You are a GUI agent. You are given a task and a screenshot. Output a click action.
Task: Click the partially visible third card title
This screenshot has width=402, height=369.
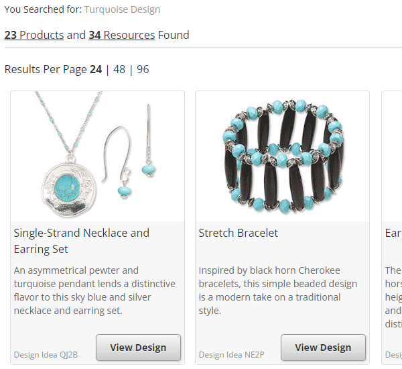click(x=393, y=233)
